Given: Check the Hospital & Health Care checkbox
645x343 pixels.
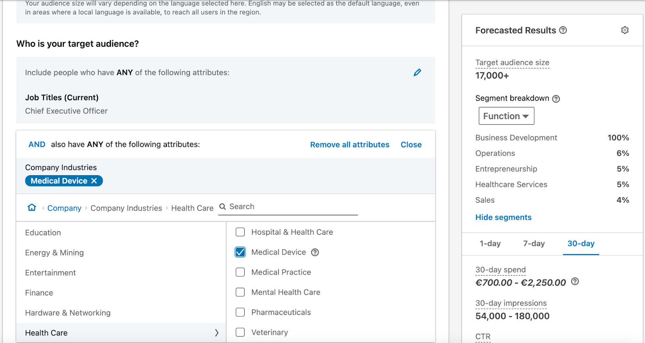Looking at the screenshot, I should click(240, 232).
